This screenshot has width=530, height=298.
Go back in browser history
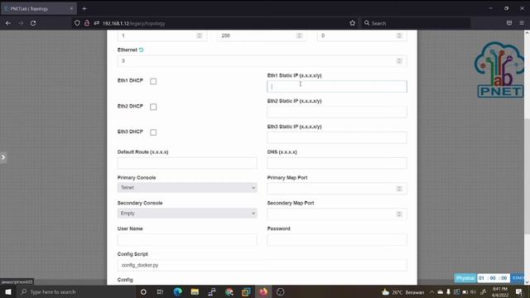click(x=8, y=23)
